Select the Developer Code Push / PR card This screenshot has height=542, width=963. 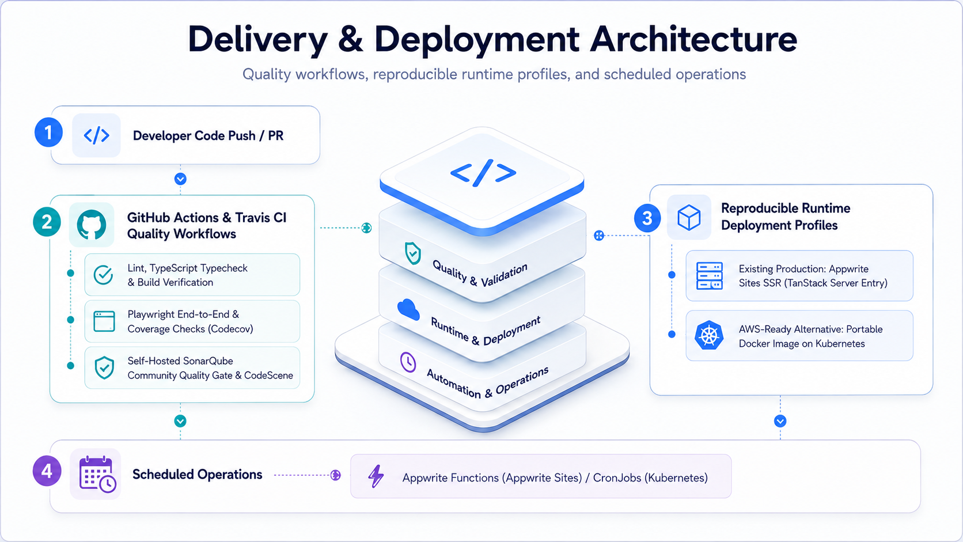pos(185,135)
